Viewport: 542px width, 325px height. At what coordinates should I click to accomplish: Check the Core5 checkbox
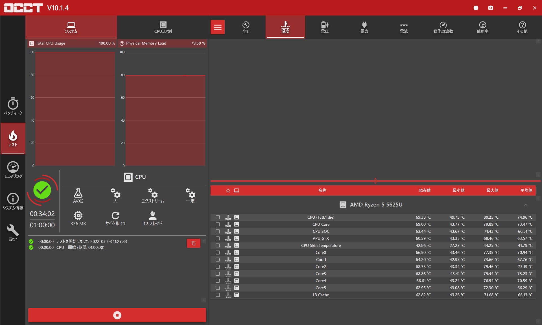click(x=218, y=288)
